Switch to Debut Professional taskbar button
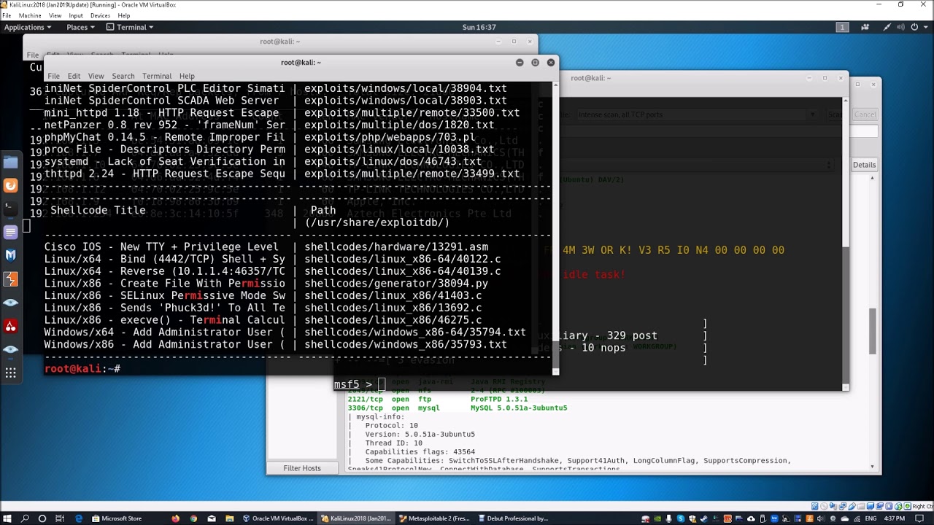The image size is (934, 525). (514, 518)
